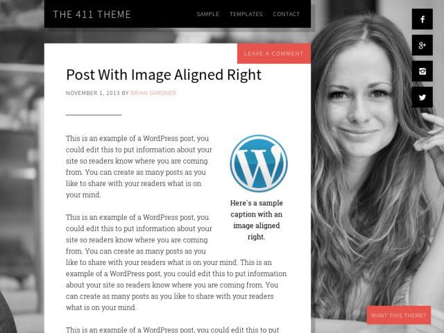444x333 pixels.
Task: Open the Google Plus social icon
Action: click(x=422, y=45)
